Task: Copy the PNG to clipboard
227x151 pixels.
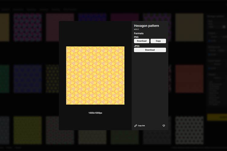Action: (158, 41)
